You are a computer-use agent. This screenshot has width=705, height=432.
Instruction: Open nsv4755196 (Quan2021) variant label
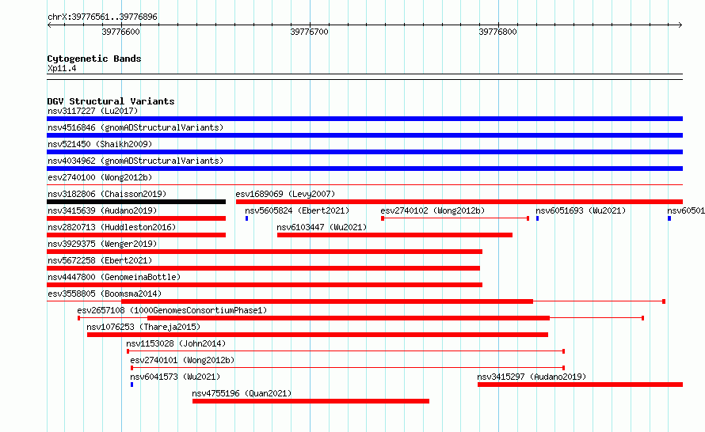pyautogui.click(x=242, y=393)
